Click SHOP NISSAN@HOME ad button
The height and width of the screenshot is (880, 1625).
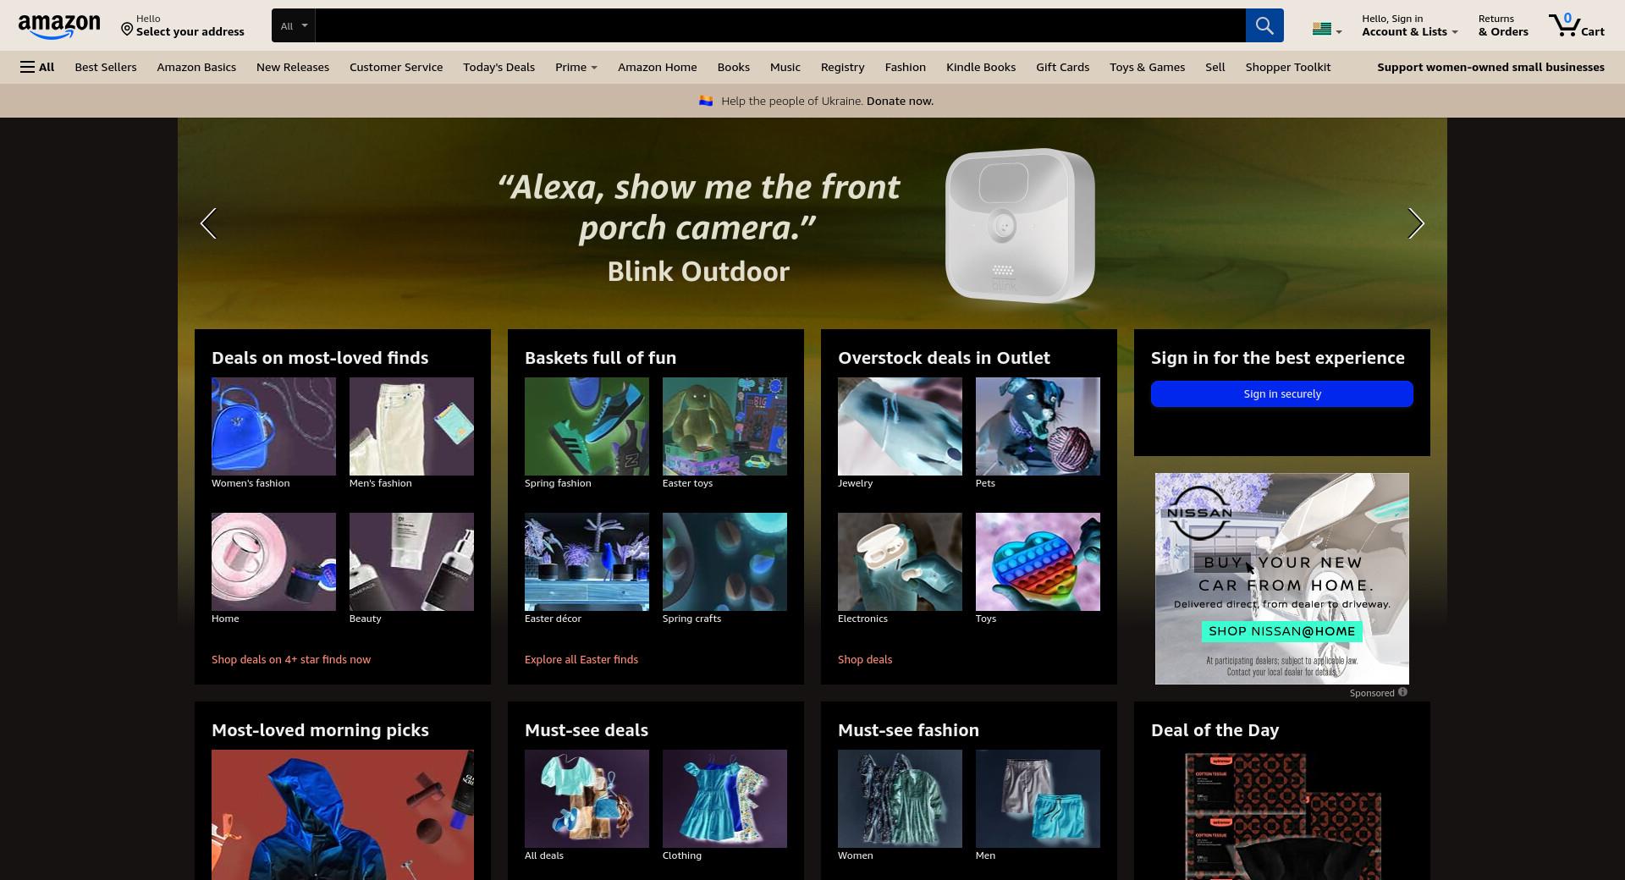point(1281,631)
